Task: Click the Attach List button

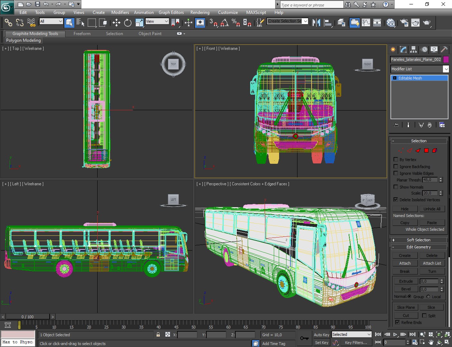Action: [x=432, y=263]
